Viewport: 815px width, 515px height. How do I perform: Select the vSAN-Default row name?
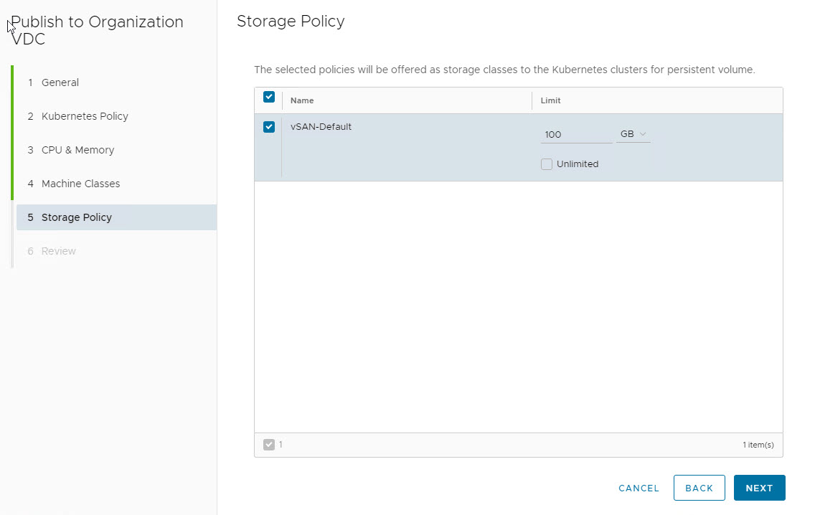click(x=321, y=127)
